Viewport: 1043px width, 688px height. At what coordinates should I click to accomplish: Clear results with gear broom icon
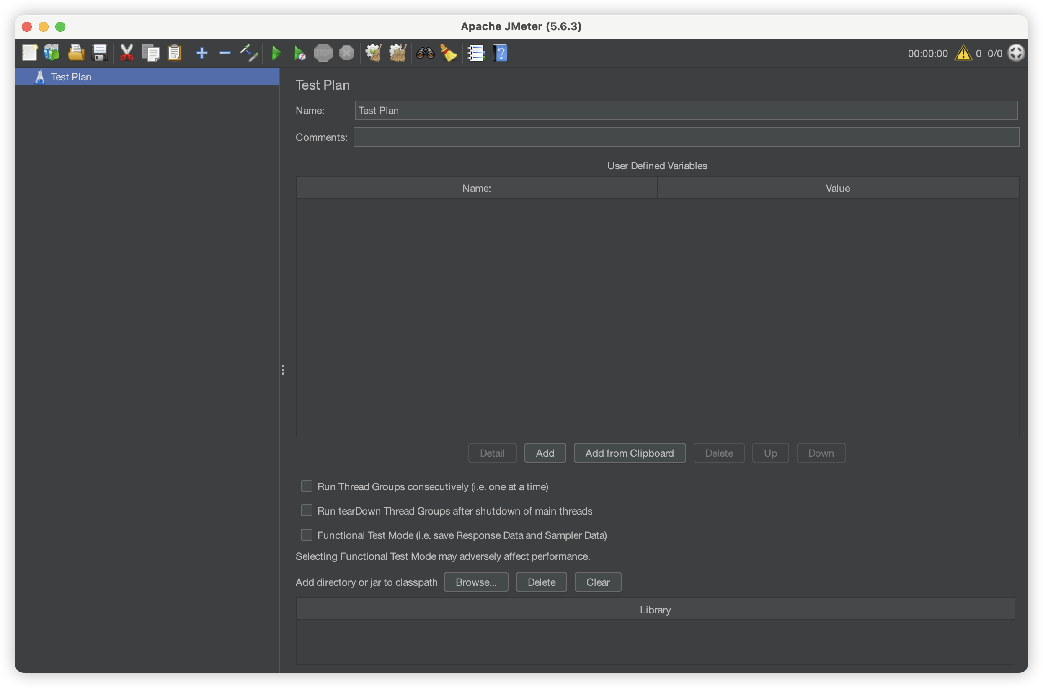click(374, 53)
